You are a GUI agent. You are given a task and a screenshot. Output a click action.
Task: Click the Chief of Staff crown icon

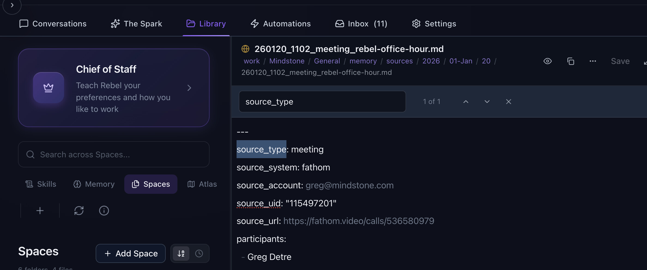click(x=49, y=88)
